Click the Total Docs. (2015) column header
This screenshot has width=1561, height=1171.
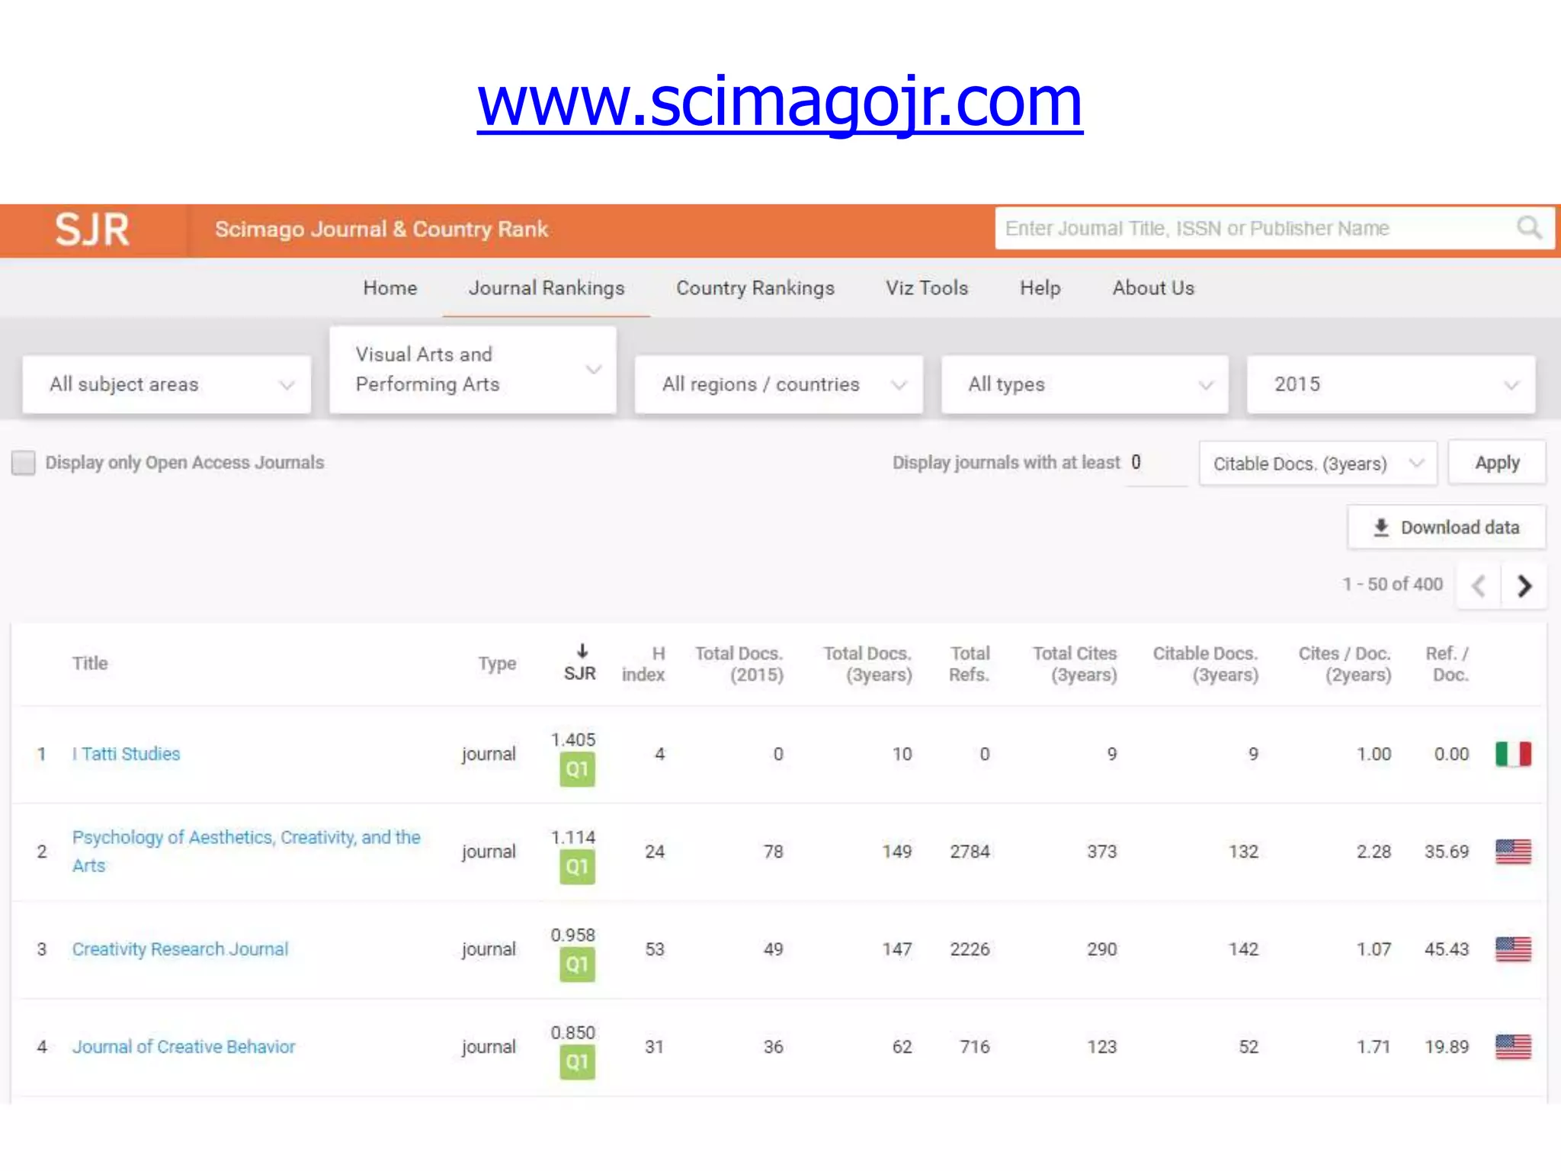tap(739, 663)
